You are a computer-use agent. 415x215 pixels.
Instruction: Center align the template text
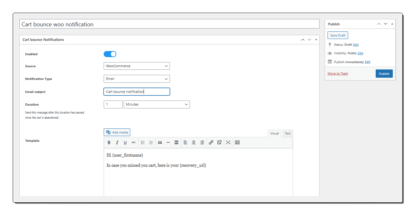(193, 143)
